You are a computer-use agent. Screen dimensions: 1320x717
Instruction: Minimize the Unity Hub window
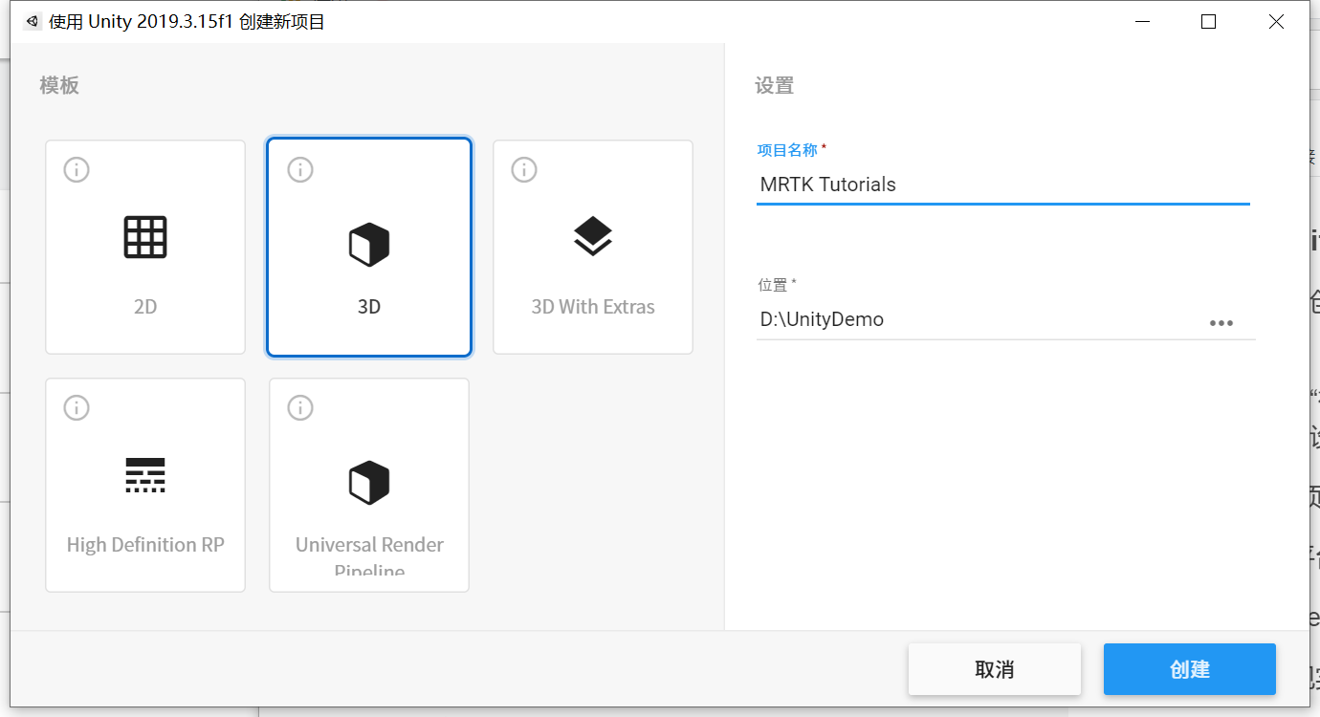[x=1142, y=21]
